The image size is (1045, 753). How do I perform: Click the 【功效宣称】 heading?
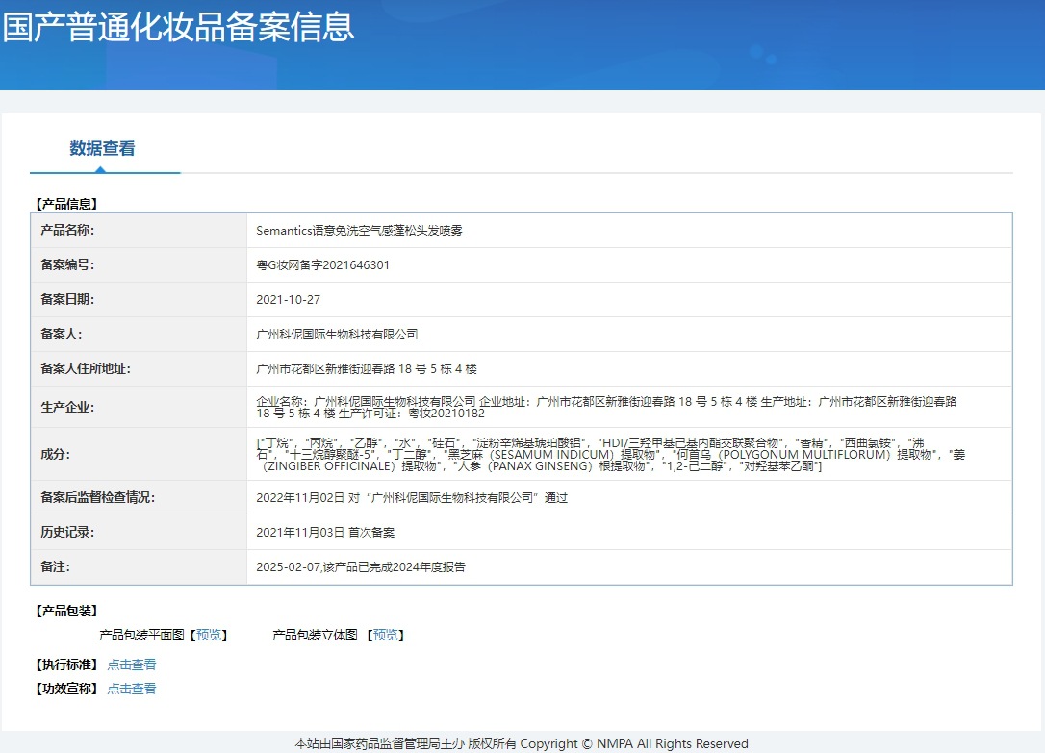click(x=66, y=689)
